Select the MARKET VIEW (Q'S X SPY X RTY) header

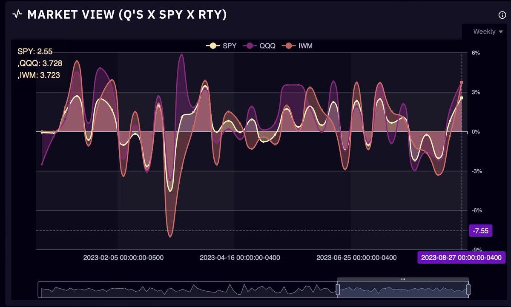pos(126,14)
